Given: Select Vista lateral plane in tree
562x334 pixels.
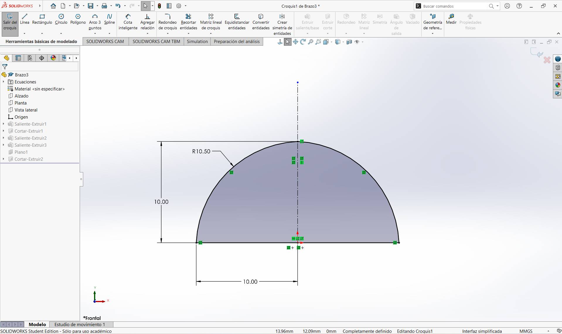Looking at the screenshot, I should coord(26,110).
